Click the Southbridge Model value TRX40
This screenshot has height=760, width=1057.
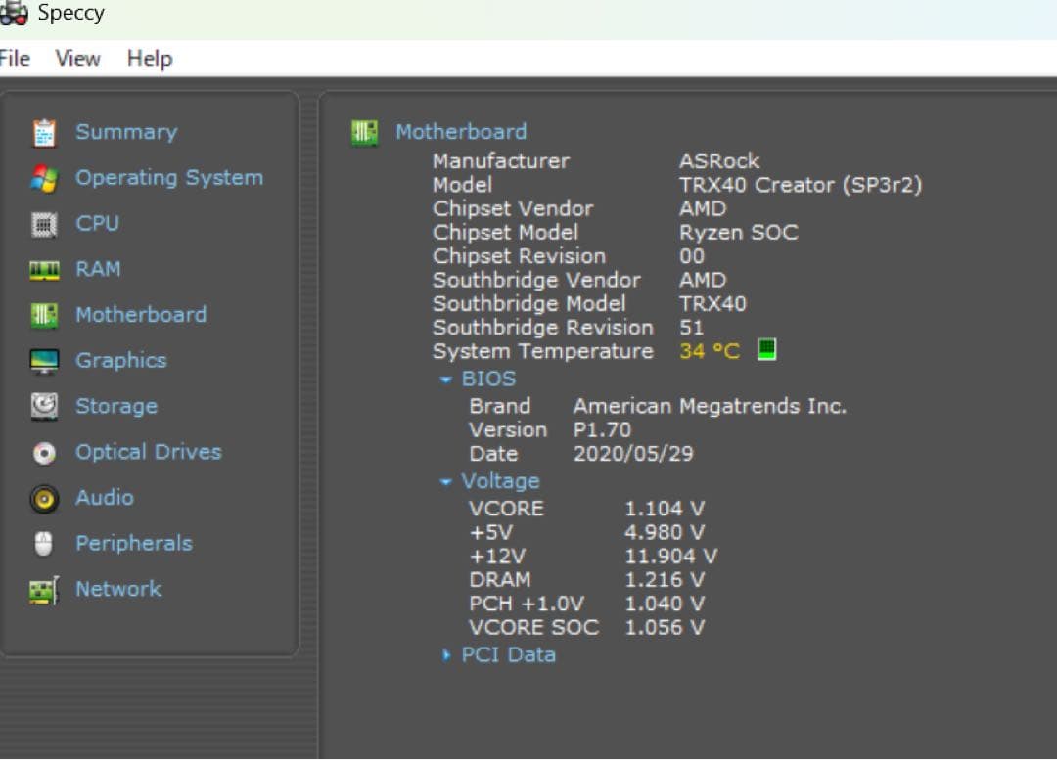click(x=712, y=304)
